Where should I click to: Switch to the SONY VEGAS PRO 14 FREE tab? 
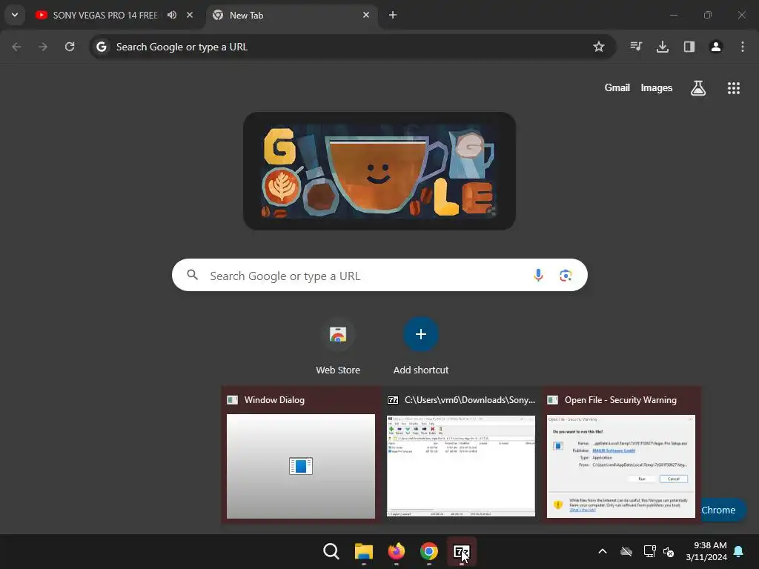point(105,15)
